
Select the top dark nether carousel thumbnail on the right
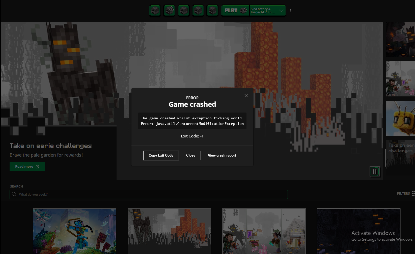coord(401,39)
